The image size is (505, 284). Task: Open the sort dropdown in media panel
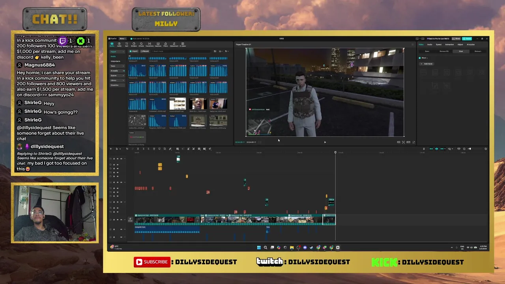pos(221,51)
